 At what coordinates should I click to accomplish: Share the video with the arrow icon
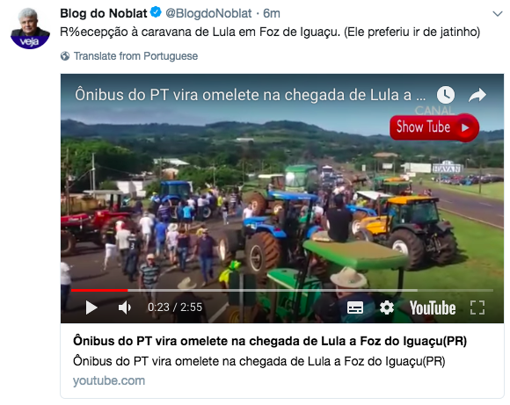pyautogui.click(x=477, y=95)
